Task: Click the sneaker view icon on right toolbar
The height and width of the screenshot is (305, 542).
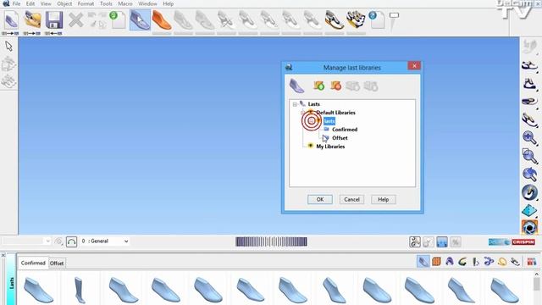Action: tap(529, 65)
